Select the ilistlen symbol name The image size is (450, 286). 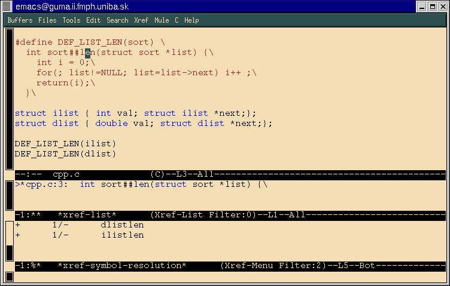click(122, 235)
